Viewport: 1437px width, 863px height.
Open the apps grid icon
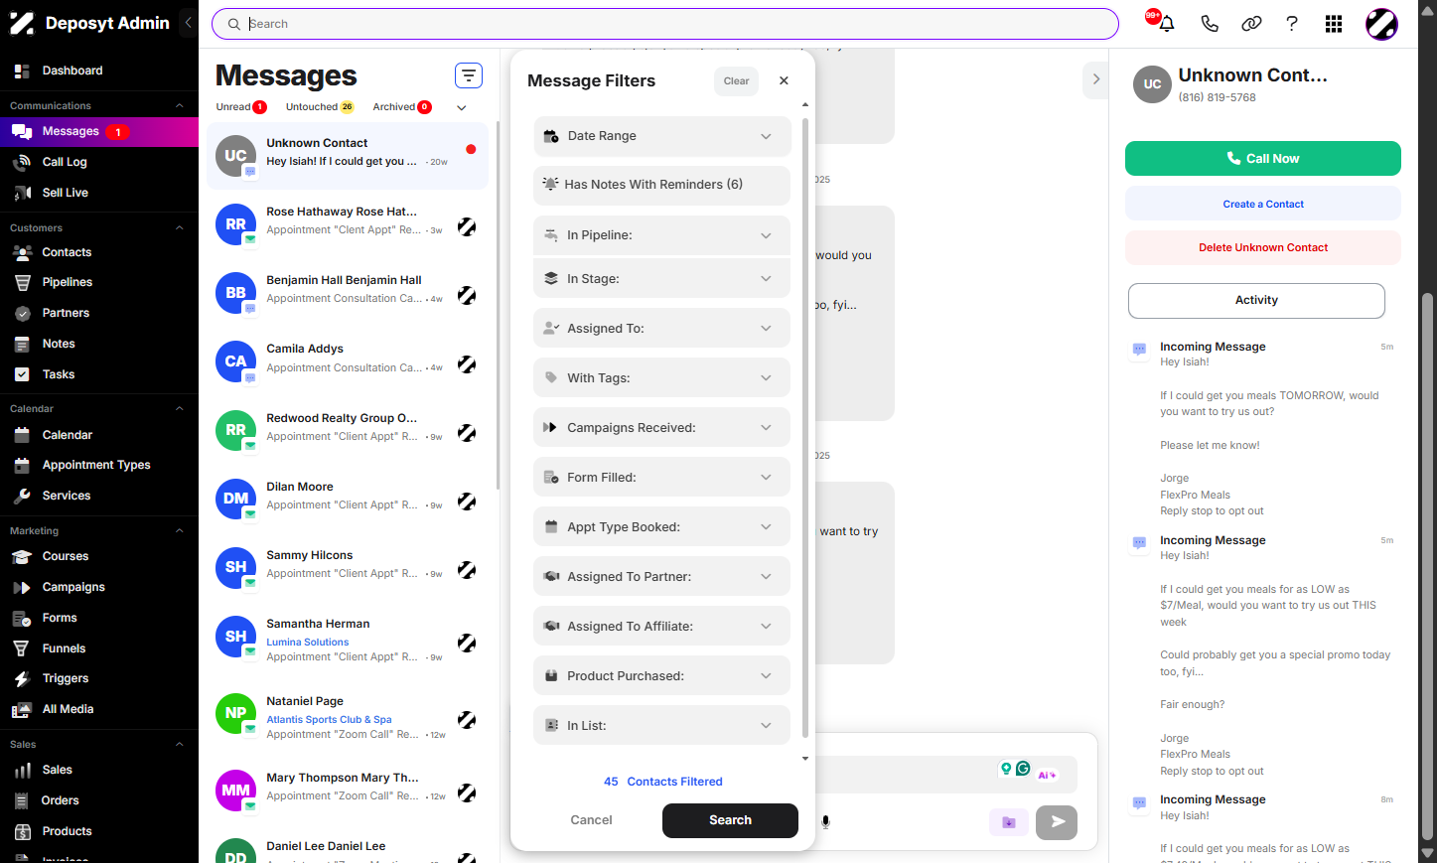[1334, 24]
